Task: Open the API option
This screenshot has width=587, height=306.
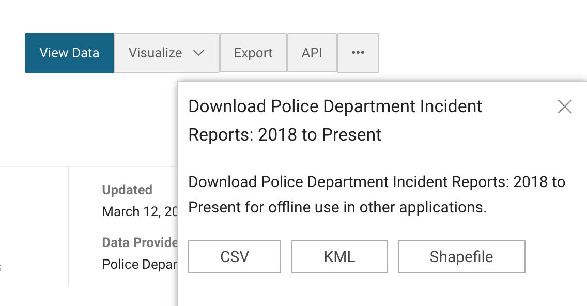Action: [x=312, y=53]
